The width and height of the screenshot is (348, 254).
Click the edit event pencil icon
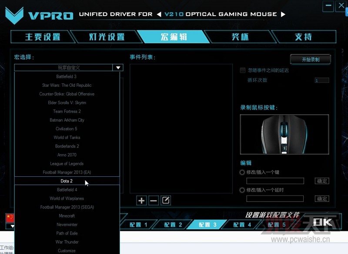[166, 201]
